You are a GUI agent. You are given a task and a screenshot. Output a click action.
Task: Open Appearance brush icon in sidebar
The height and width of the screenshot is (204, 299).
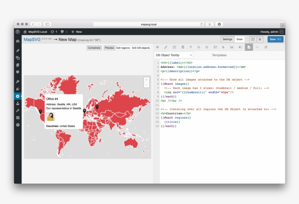(x=18, y=82)
